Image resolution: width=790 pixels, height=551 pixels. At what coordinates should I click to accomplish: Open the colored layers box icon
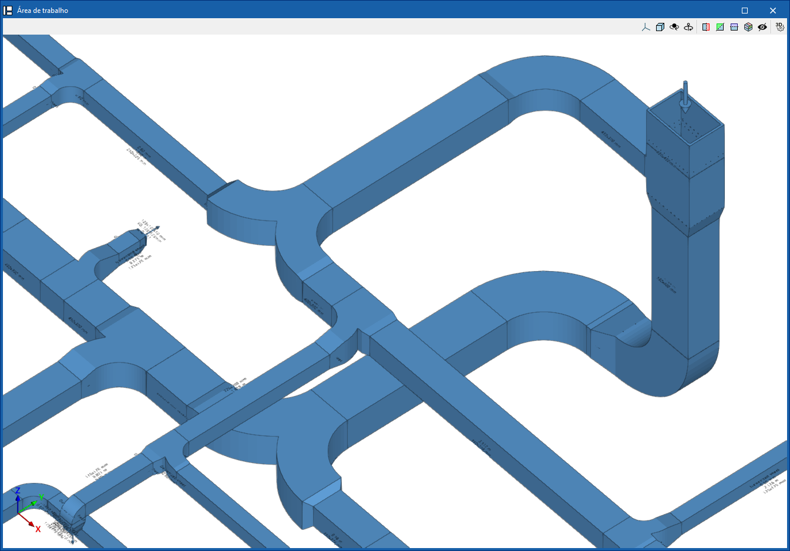[x=748, y=27]
